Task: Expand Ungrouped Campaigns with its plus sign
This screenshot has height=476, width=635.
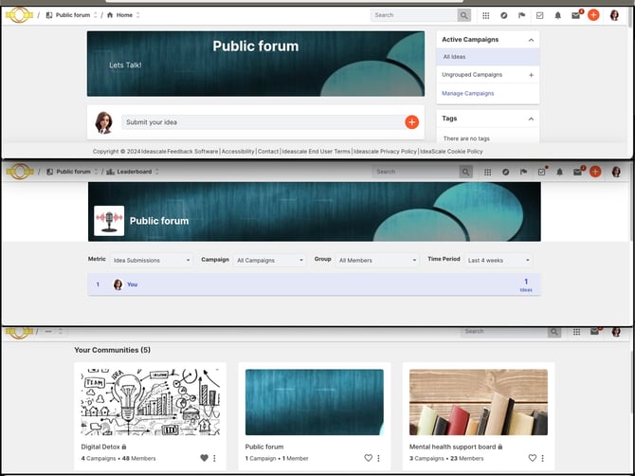Action: (x=531, y=75)
